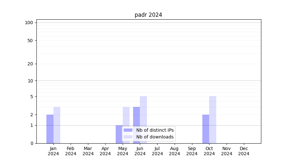Click the 'Nb of distinct IPs' legend color swatch
This screenshot has width=290, height=161.
pos(128,130)
